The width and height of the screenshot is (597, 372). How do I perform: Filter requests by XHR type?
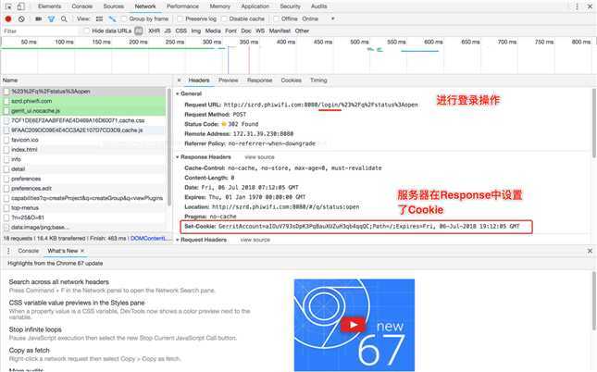(154, 31)
